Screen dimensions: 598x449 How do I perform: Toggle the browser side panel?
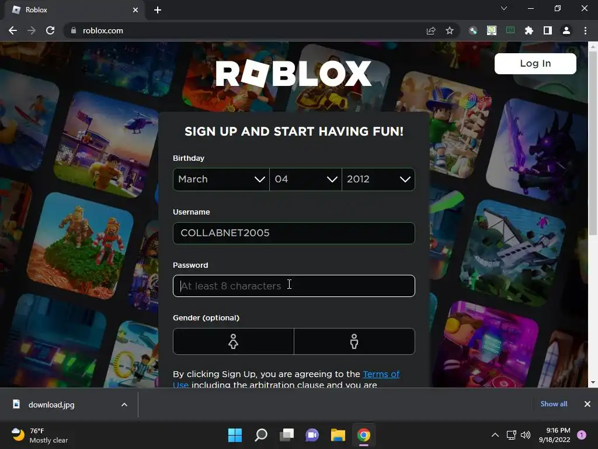click(547, 30)
